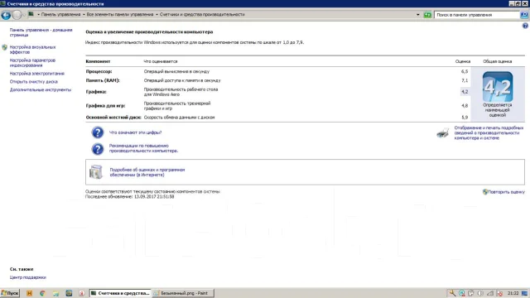Open the blue square quick launch app icon
This screenshot has height=298, width=530.
tap(69, 293)
